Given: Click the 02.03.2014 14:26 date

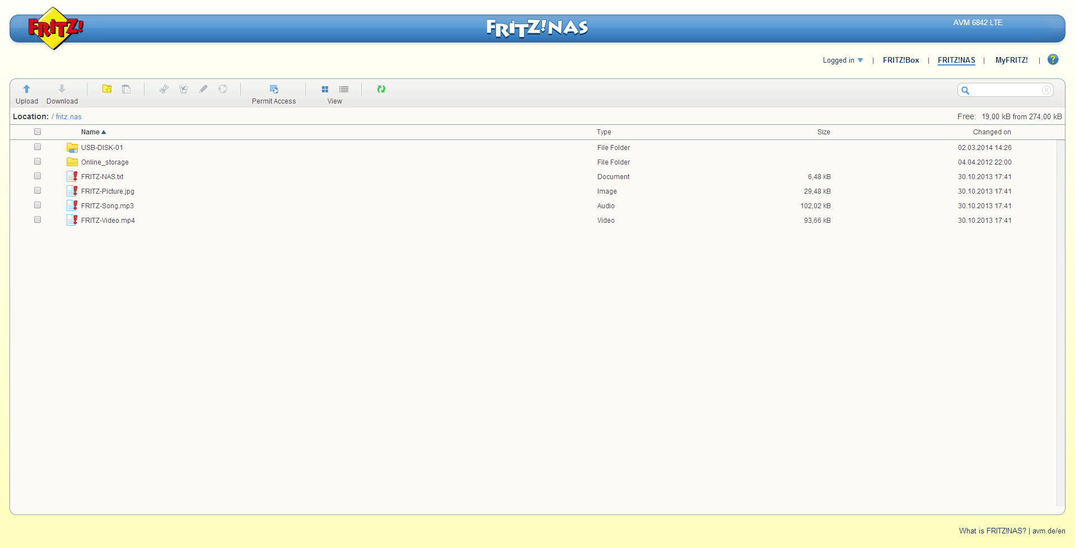Looking at the screenshot, I should (984, 148).
